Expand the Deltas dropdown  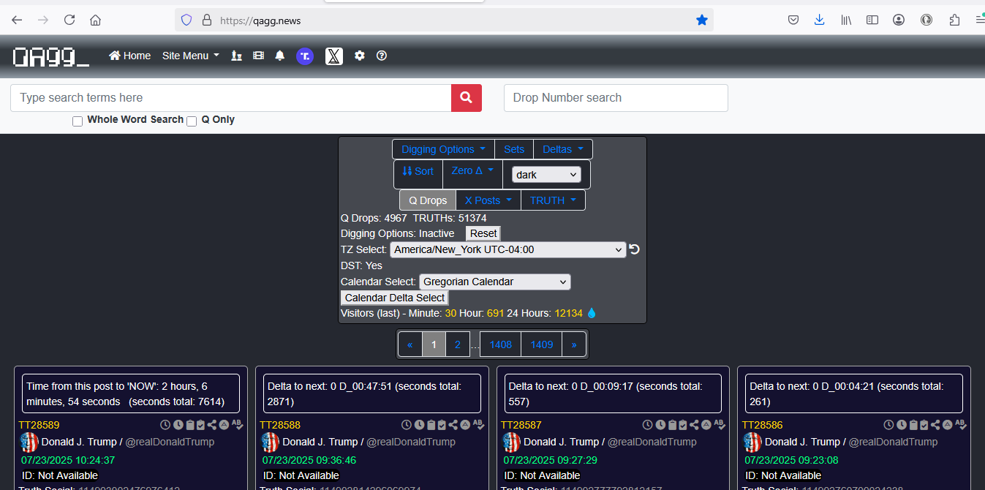click(563, 149)
